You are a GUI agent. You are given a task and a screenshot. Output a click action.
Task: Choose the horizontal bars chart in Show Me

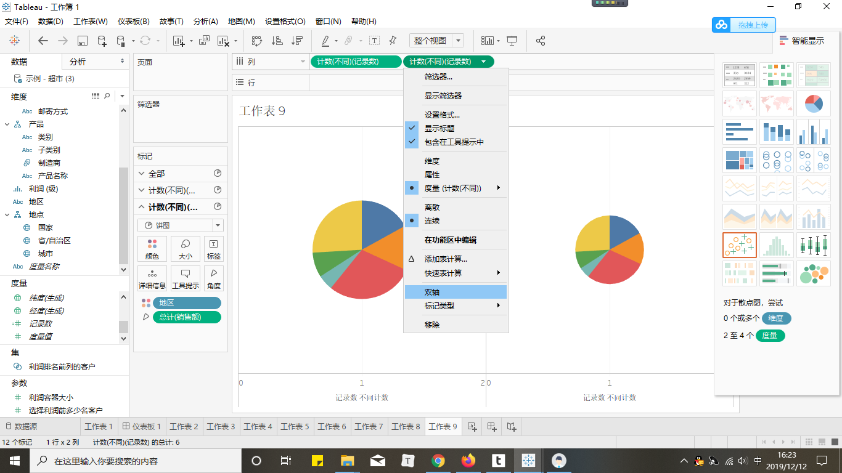(x=740, y=132)
